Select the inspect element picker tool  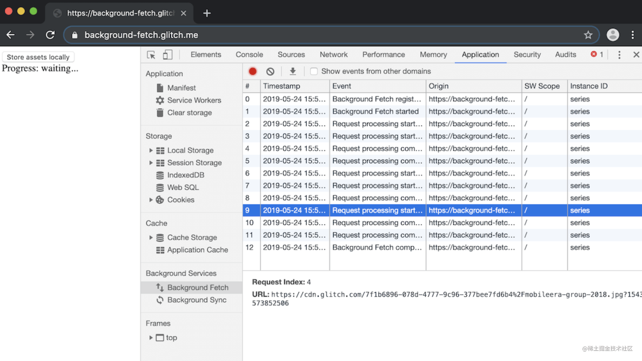click(x=151, y=55)
